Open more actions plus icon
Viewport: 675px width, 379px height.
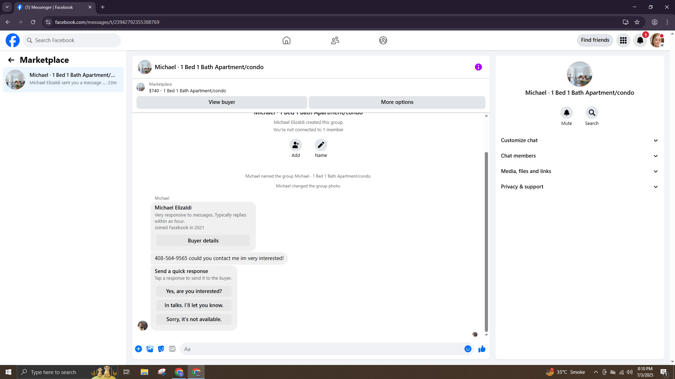[139, 349]
